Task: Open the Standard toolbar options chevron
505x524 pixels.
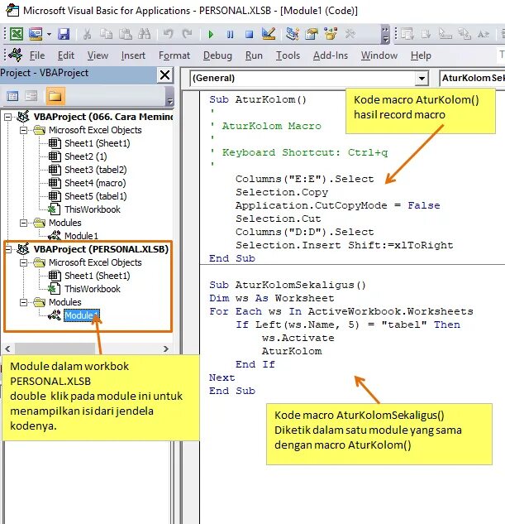Action: click(385, 35)
